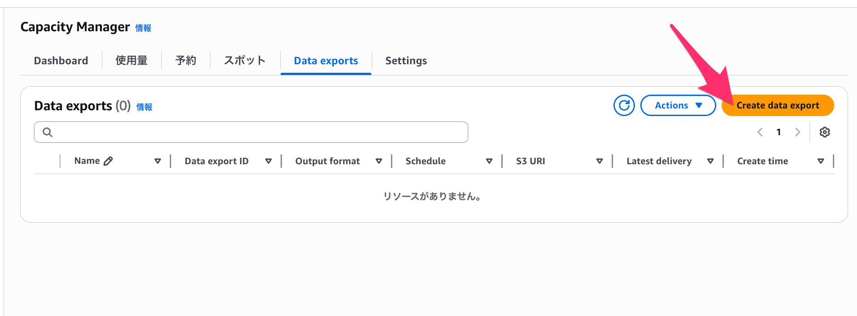The height and width of the screenshot is (316, 857).
Task: Switch to the Dashboard tab
Action: (x=61, y=61)
